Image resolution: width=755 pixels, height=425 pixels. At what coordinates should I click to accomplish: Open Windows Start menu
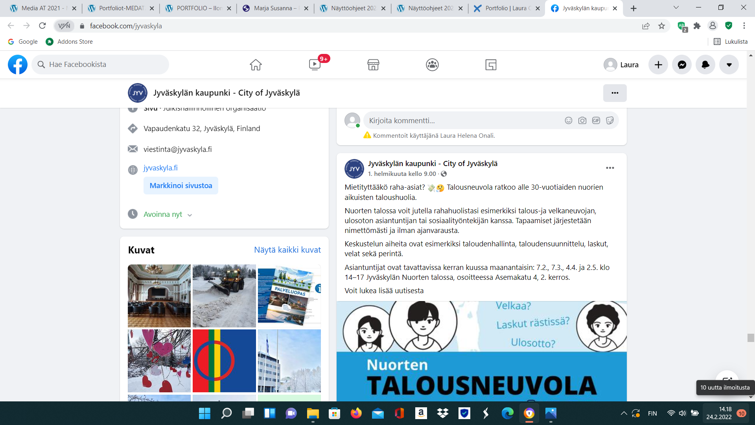tap(204, 413)
